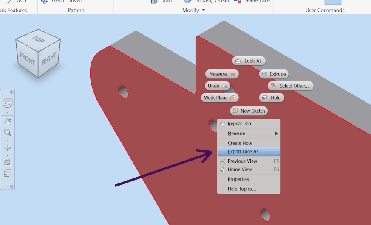Activate the Orbit tool in navigation bar
371x225 pixels.
8,148
